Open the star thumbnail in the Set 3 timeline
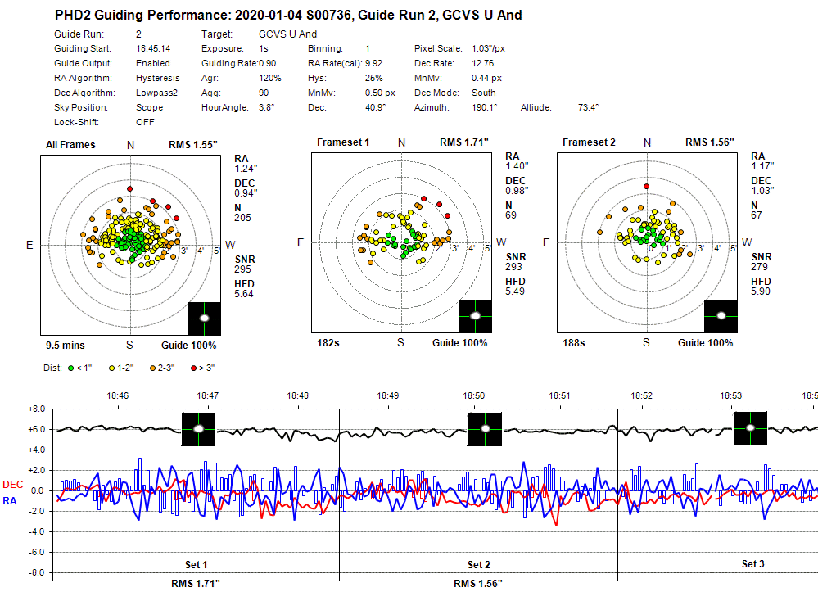 coord(750,428)
